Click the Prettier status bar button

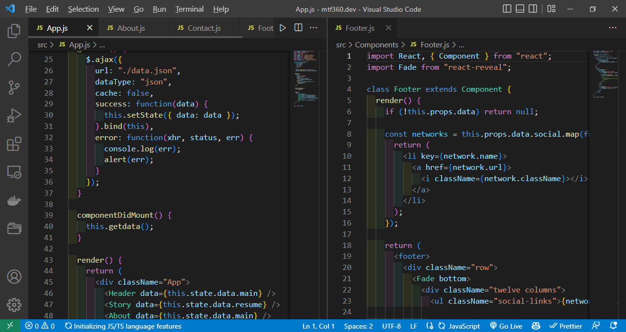(566, 326)
